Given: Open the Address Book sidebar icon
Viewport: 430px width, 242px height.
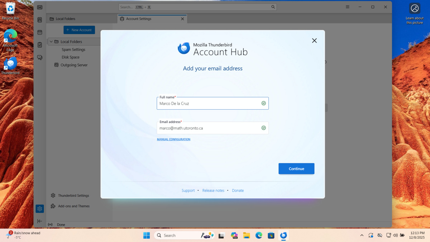Looking at the screenshot, I should [x=40, y=20].
